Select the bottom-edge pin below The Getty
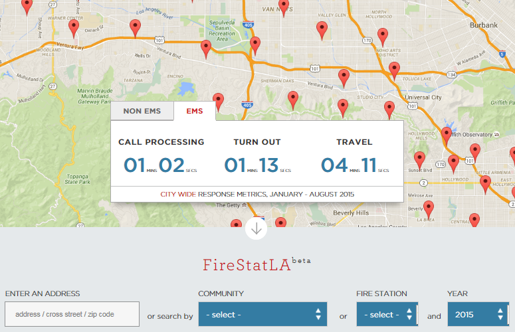515x332 pixels. [236, 223]
